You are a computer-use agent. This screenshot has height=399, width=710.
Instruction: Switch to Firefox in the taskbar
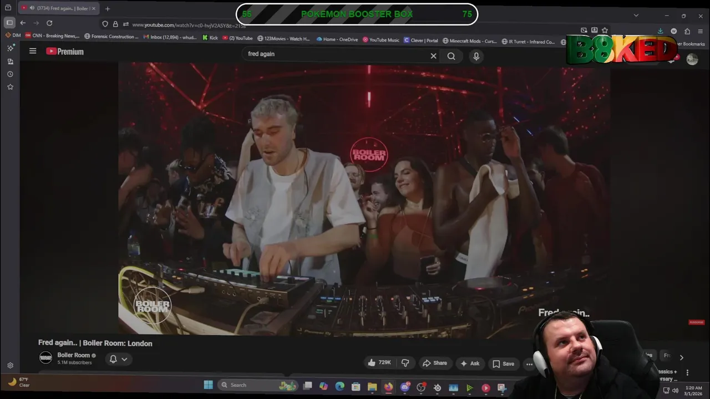(388, 387)
